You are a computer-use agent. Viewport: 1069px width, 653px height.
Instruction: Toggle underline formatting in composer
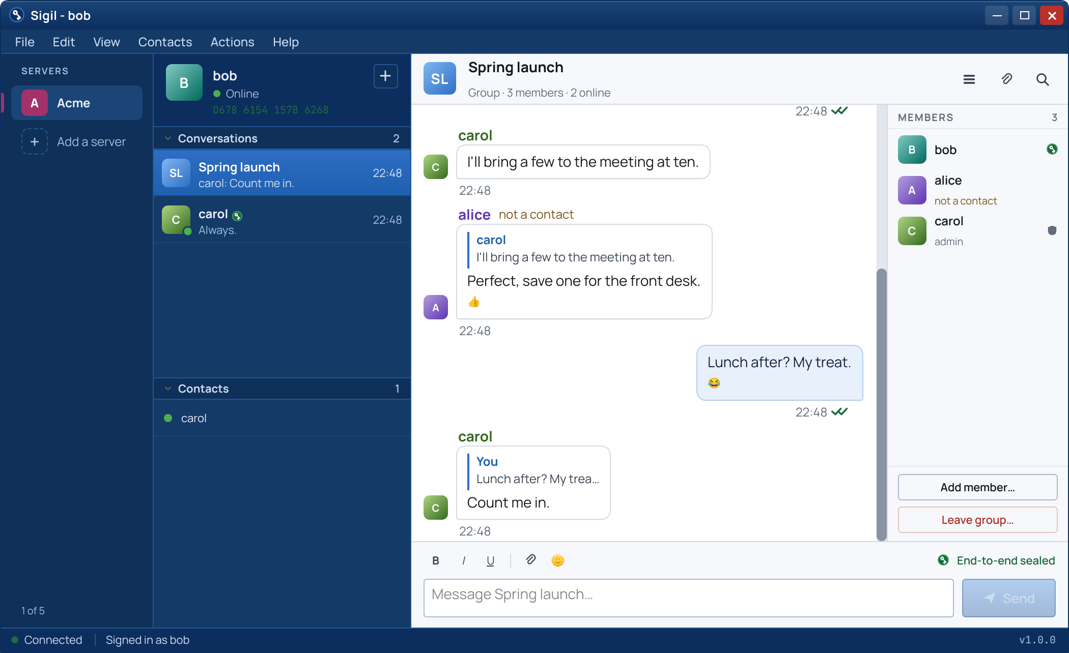pyautogui.click(x=490, y=560)
